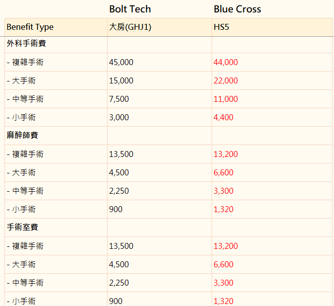Select the 大房(GHJ1) header cell
The image size is (334, 306).
(x=160, y=27)
